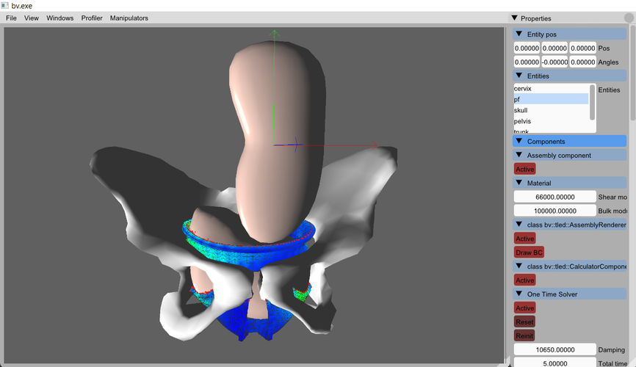Viewport: 636px width, 367px height.
Task: Toggle Active under AssemblyRenderer class
Action: coord(524,239)
